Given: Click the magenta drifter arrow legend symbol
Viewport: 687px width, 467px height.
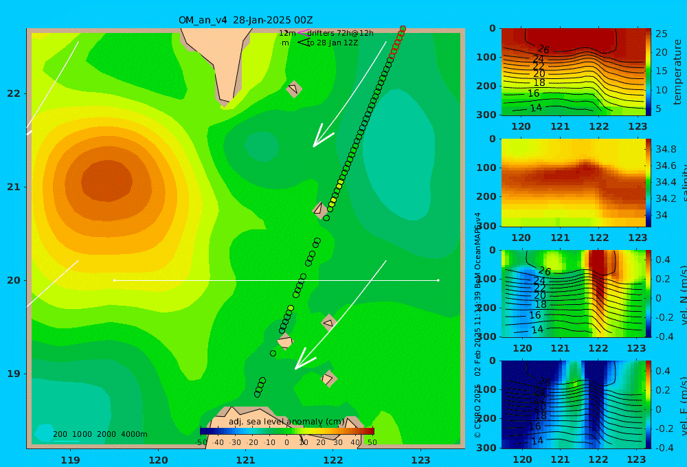Looking at the screenshot, I should pyautogui.click(x=304, y=32).
